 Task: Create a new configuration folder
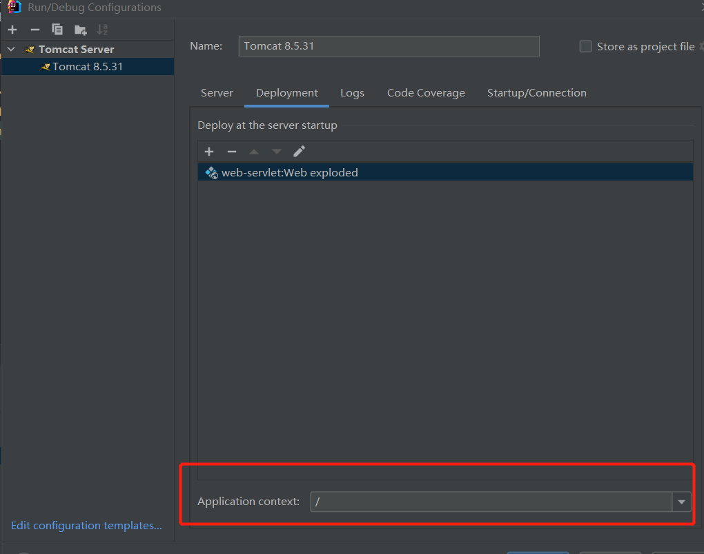[x=80, y=30]
